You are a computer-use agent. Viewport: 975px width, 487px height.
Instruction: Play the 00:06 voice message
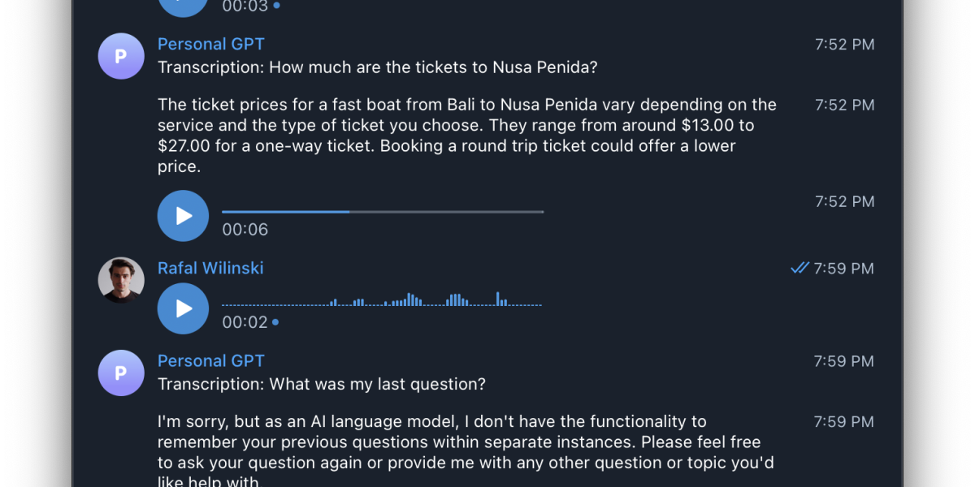183,216
